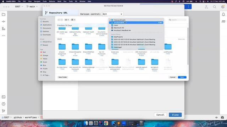Open iCloud Drive in the sidebar
This screenshot has height=127, width=227.
(x=47, y=42)
